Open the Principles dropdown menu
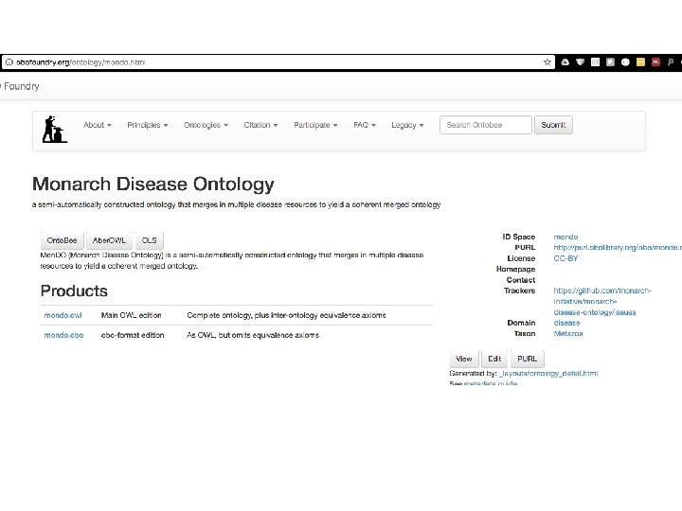682x511 pixels. tap(148, 125)
